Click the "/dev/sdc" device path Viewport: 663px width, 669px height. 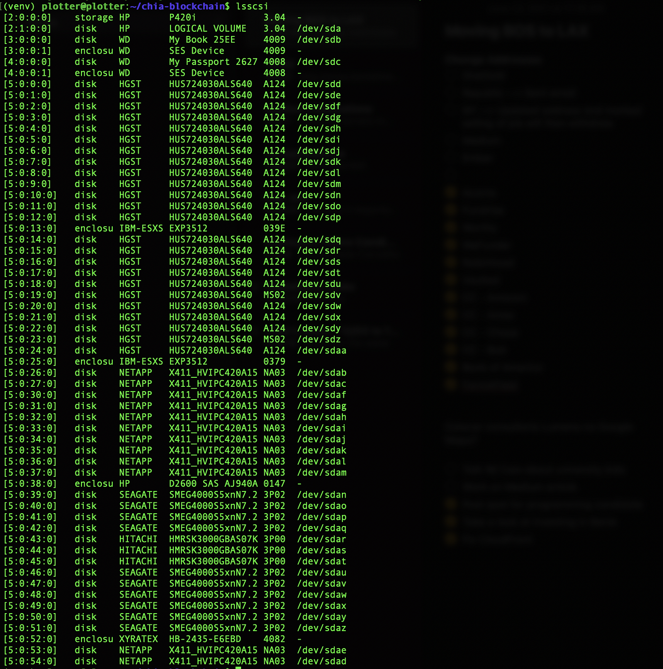[319, 62]
